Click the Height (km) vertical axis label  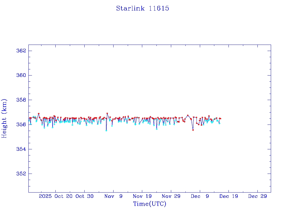tap(4, 118)
